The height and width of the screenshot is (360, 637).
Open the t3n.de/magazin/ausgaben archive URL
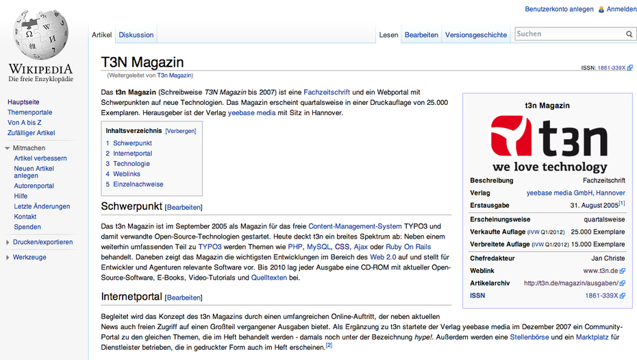click(571, 283)
